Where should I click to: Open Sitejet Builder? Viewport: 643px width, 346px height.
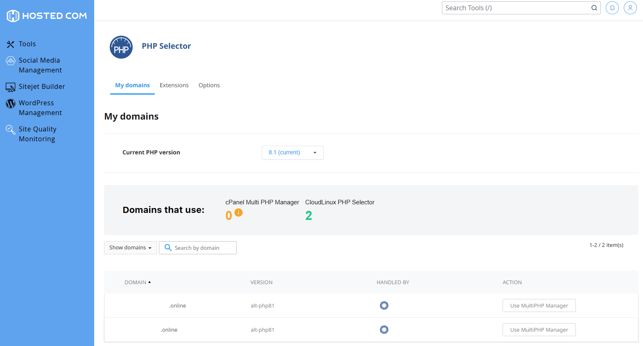click(42, 86)
